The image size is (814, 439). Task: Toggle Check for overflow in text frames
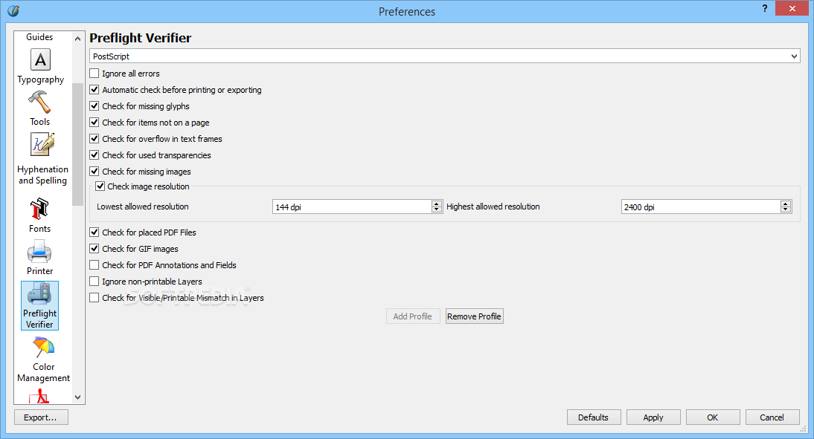[94, 138]
